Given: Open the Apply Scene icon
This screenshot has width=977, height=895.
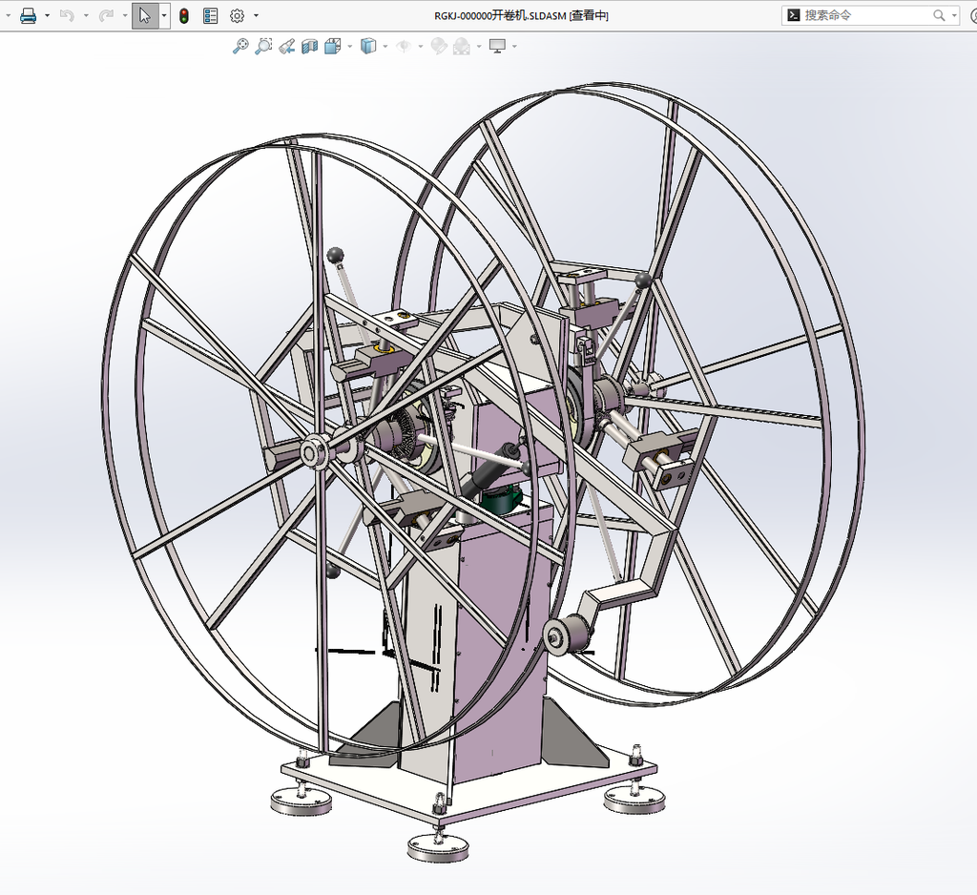Looking at the screenshot, I should (462, 46).
